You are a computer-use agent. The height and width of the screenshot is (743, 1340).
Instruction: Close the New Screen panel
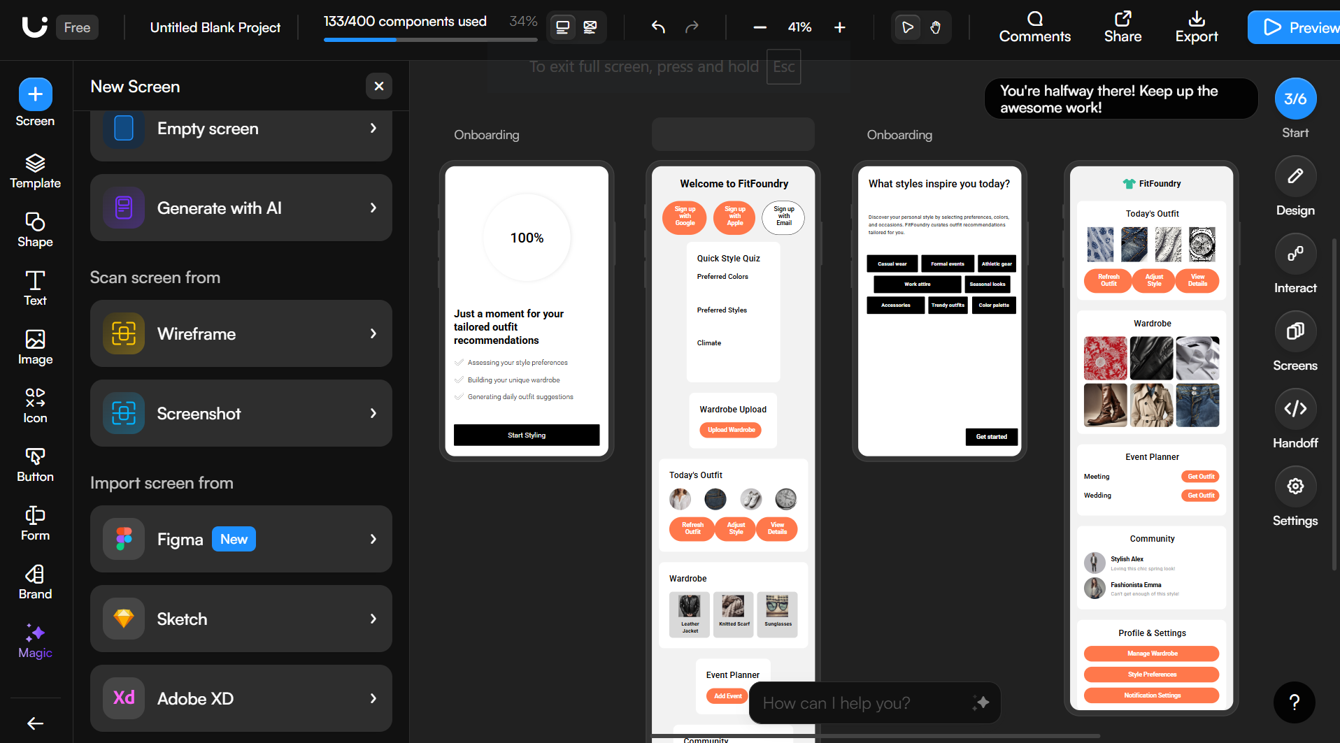(379, 86)
